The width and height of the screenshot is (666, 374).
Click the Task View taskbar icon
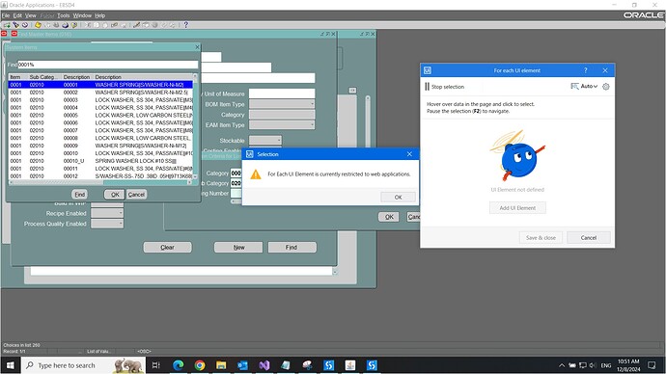tap(155, 365)
